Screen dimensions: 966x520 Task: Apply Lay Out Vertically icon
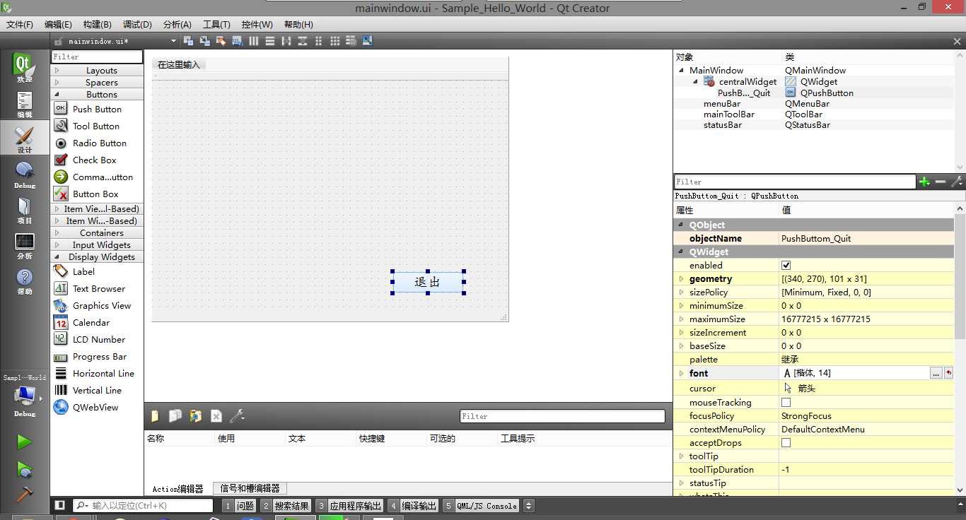269,41
